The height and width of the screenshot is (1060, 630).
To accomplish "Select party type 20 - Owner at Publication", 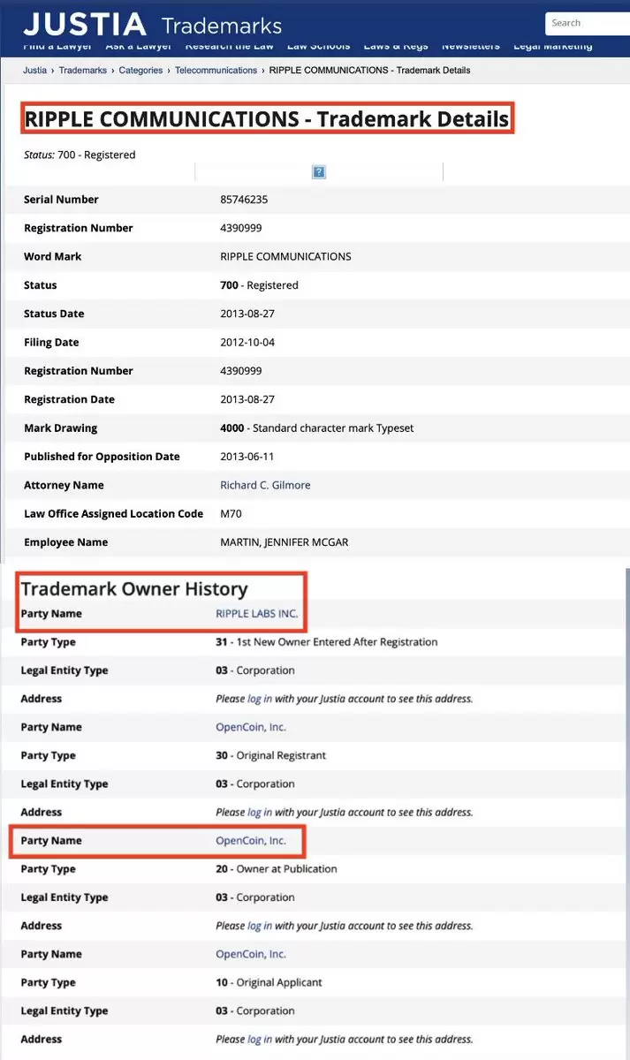I will coord(277,868).
